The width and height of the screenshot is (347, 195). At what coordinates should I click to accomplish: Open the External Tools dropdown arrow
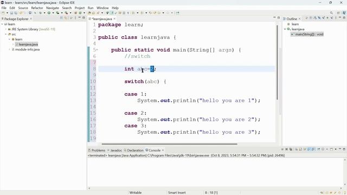(x=70, y=13)
